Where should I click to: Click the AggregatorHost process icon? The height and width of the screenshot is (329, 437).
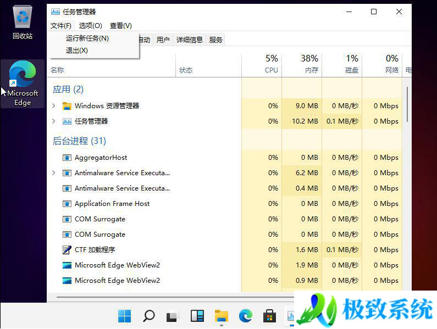pyautogui.click(x=67, y=158)
